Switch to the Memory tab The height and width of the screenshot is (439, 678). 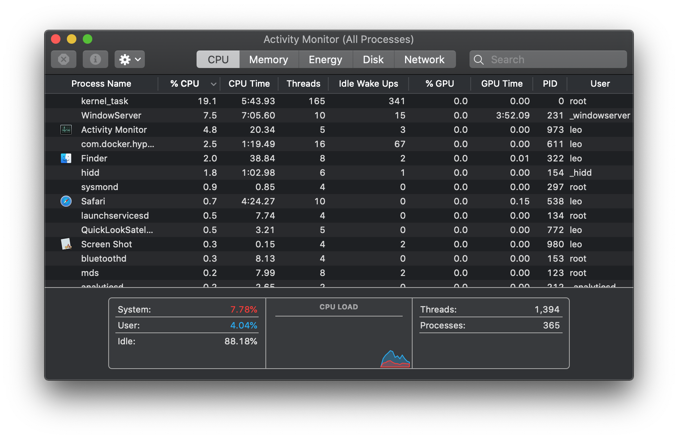pos(269,59)
